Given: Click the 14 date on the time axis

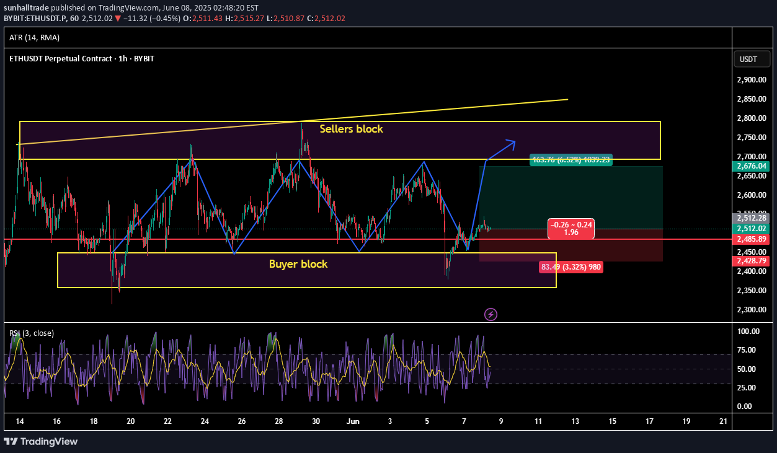Looking at the screenshot, I should pos(20,421).
